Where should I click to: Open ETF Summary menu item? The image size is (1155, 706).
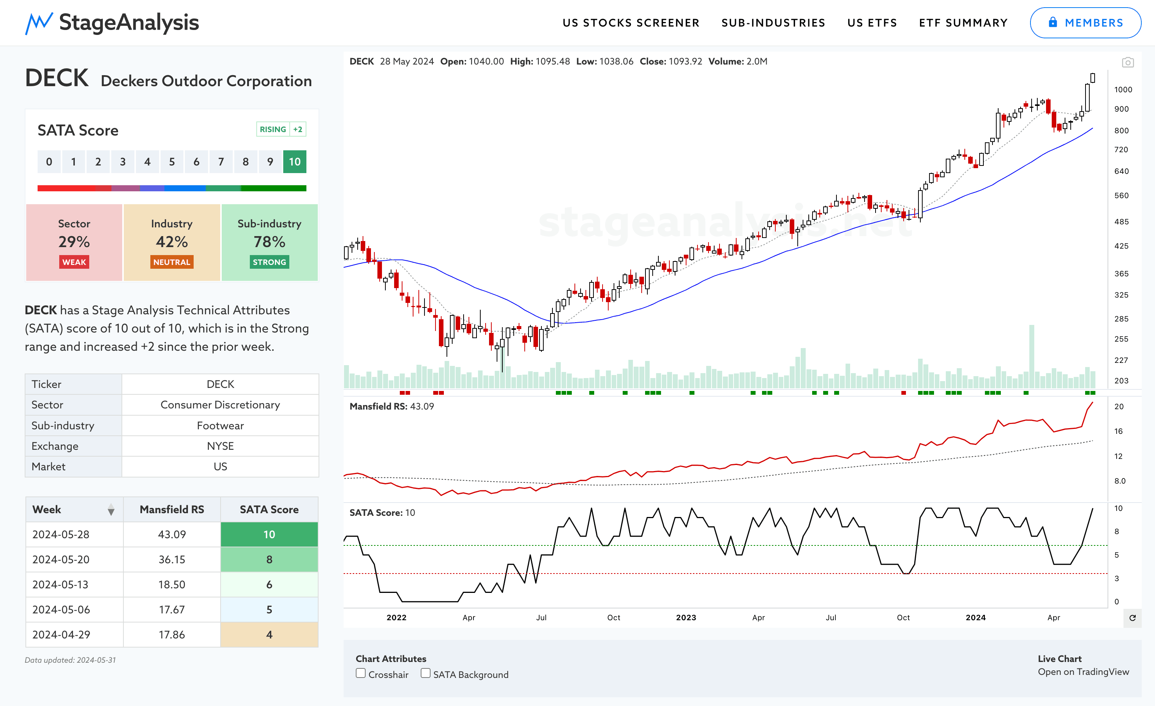click(963, 22)
